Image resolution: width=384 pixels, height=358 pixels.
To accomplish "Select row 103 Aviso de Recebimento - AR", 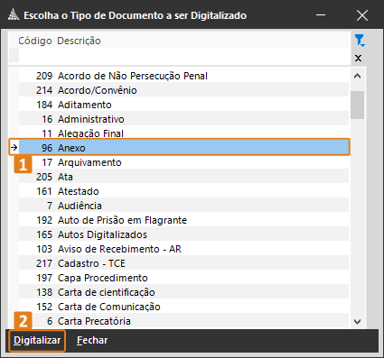I will pyautogui.click(x=183, y=249).
